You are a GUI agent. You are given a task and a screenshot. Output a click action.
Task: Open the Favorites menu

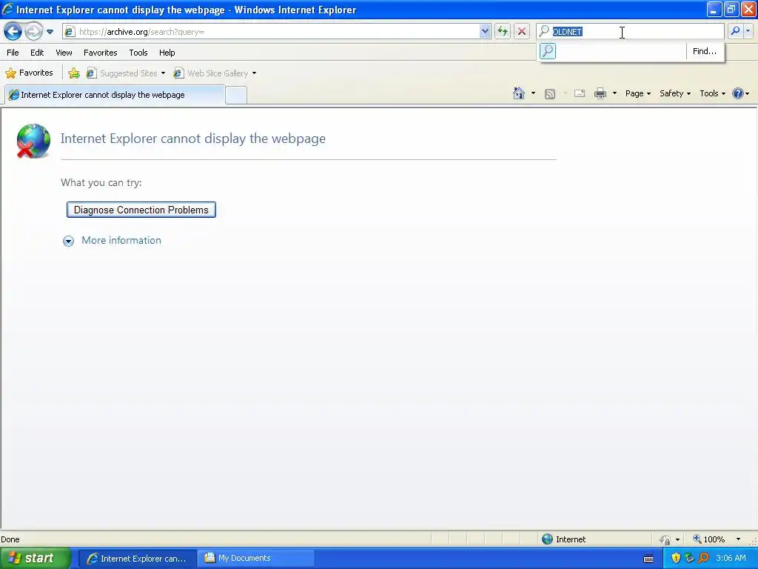100,53
